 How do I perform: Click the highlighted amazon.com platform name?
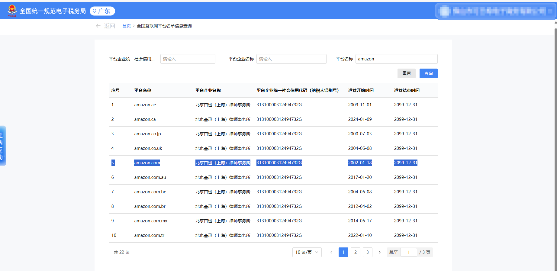pyautogui.click(x=147, y=163)
